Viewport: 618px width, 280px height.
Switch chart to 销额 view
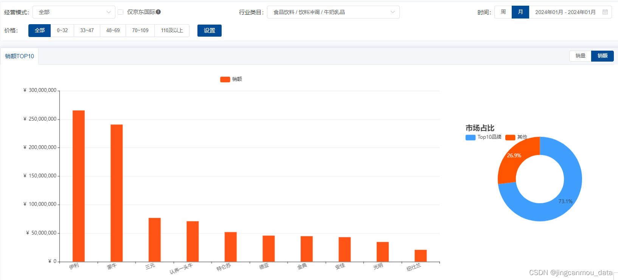tap(602, 56)
